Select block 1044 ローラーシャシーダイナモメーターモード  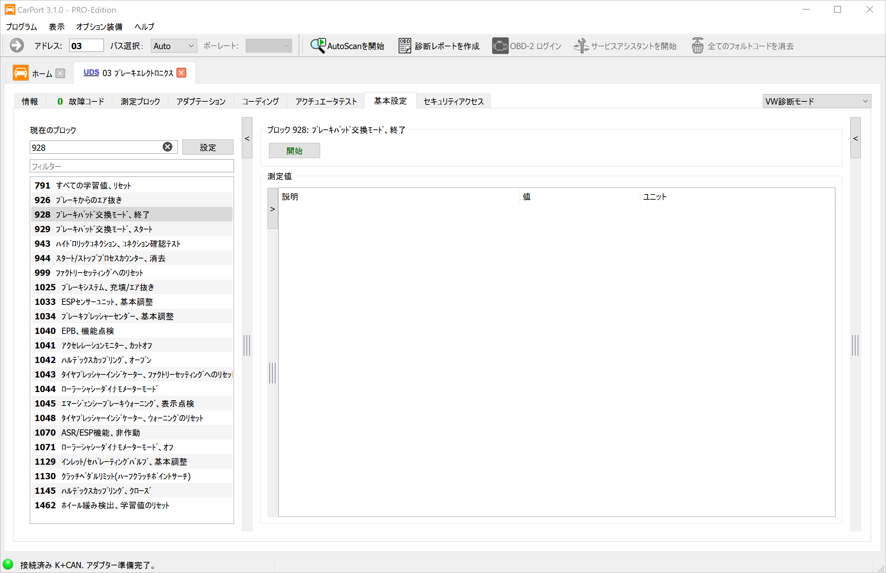point(132,389)
